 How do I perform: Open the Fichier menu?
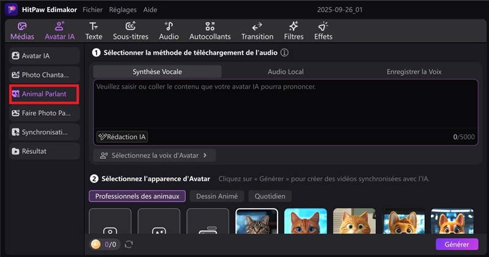(x=92, y=10)
